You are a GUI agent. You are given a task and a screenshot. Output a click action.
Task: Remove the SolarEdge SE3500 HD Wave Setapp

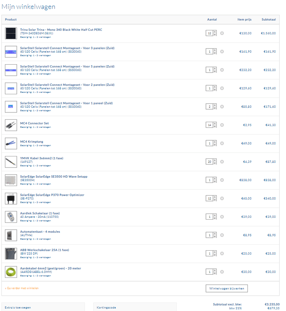point(222,180)
